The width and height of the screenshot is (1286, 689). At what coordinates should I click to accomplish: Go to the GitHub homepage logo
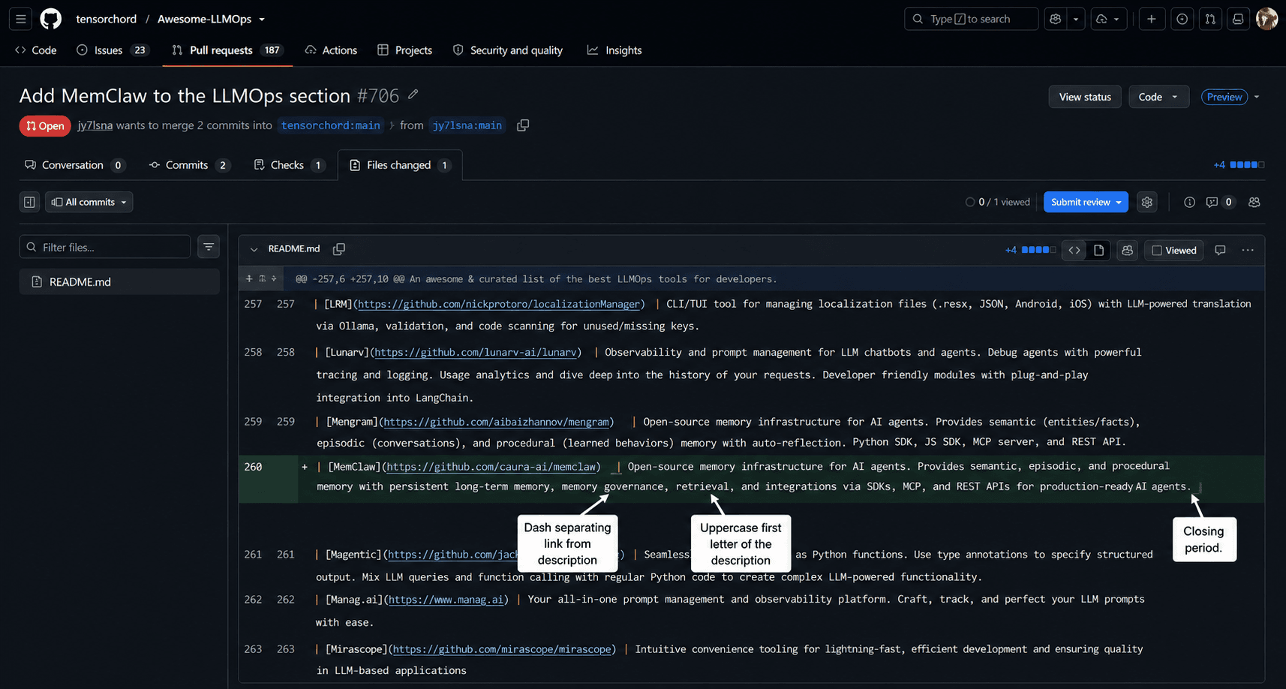[50, 19]
